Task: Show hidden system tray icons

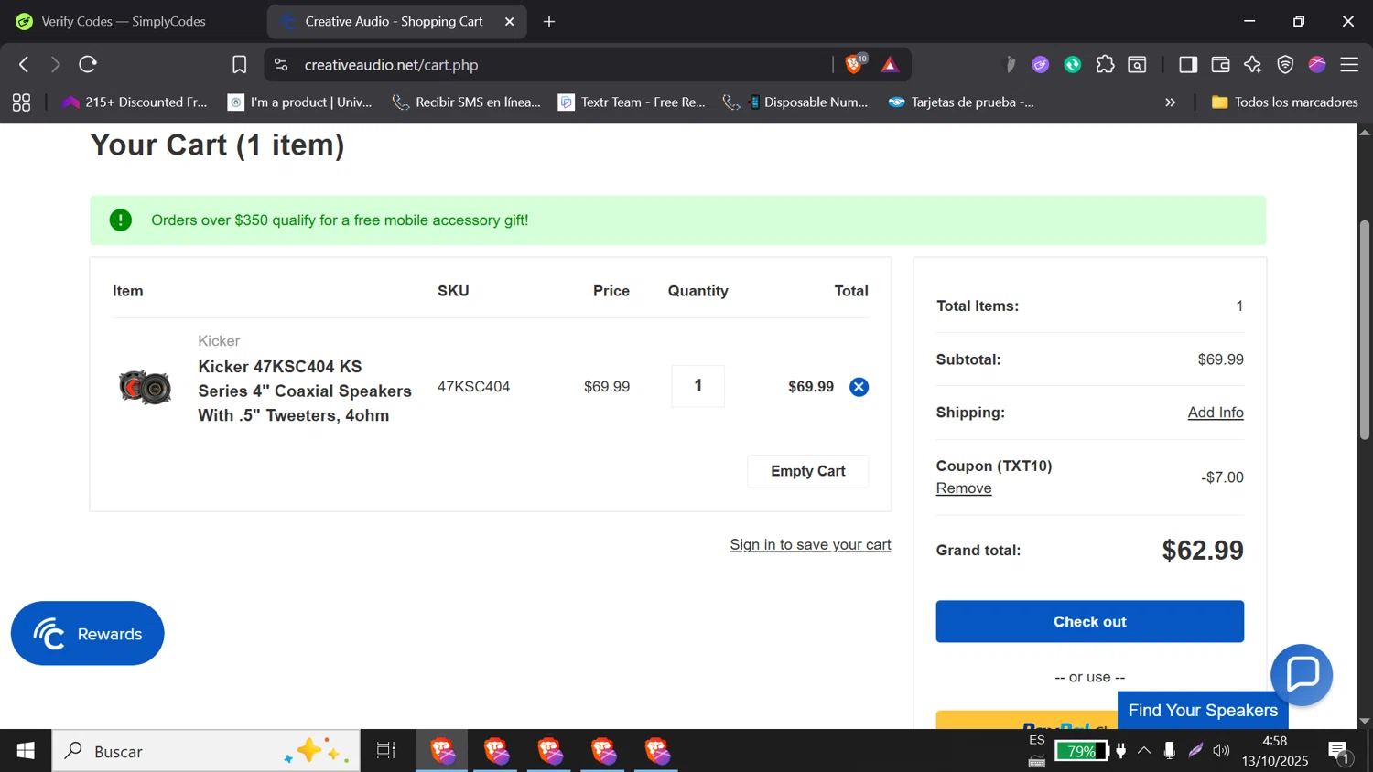Action: point(1144,751)
